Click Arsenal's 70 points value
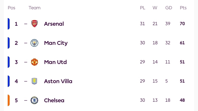The image size is (198, 111). [182, 24]
